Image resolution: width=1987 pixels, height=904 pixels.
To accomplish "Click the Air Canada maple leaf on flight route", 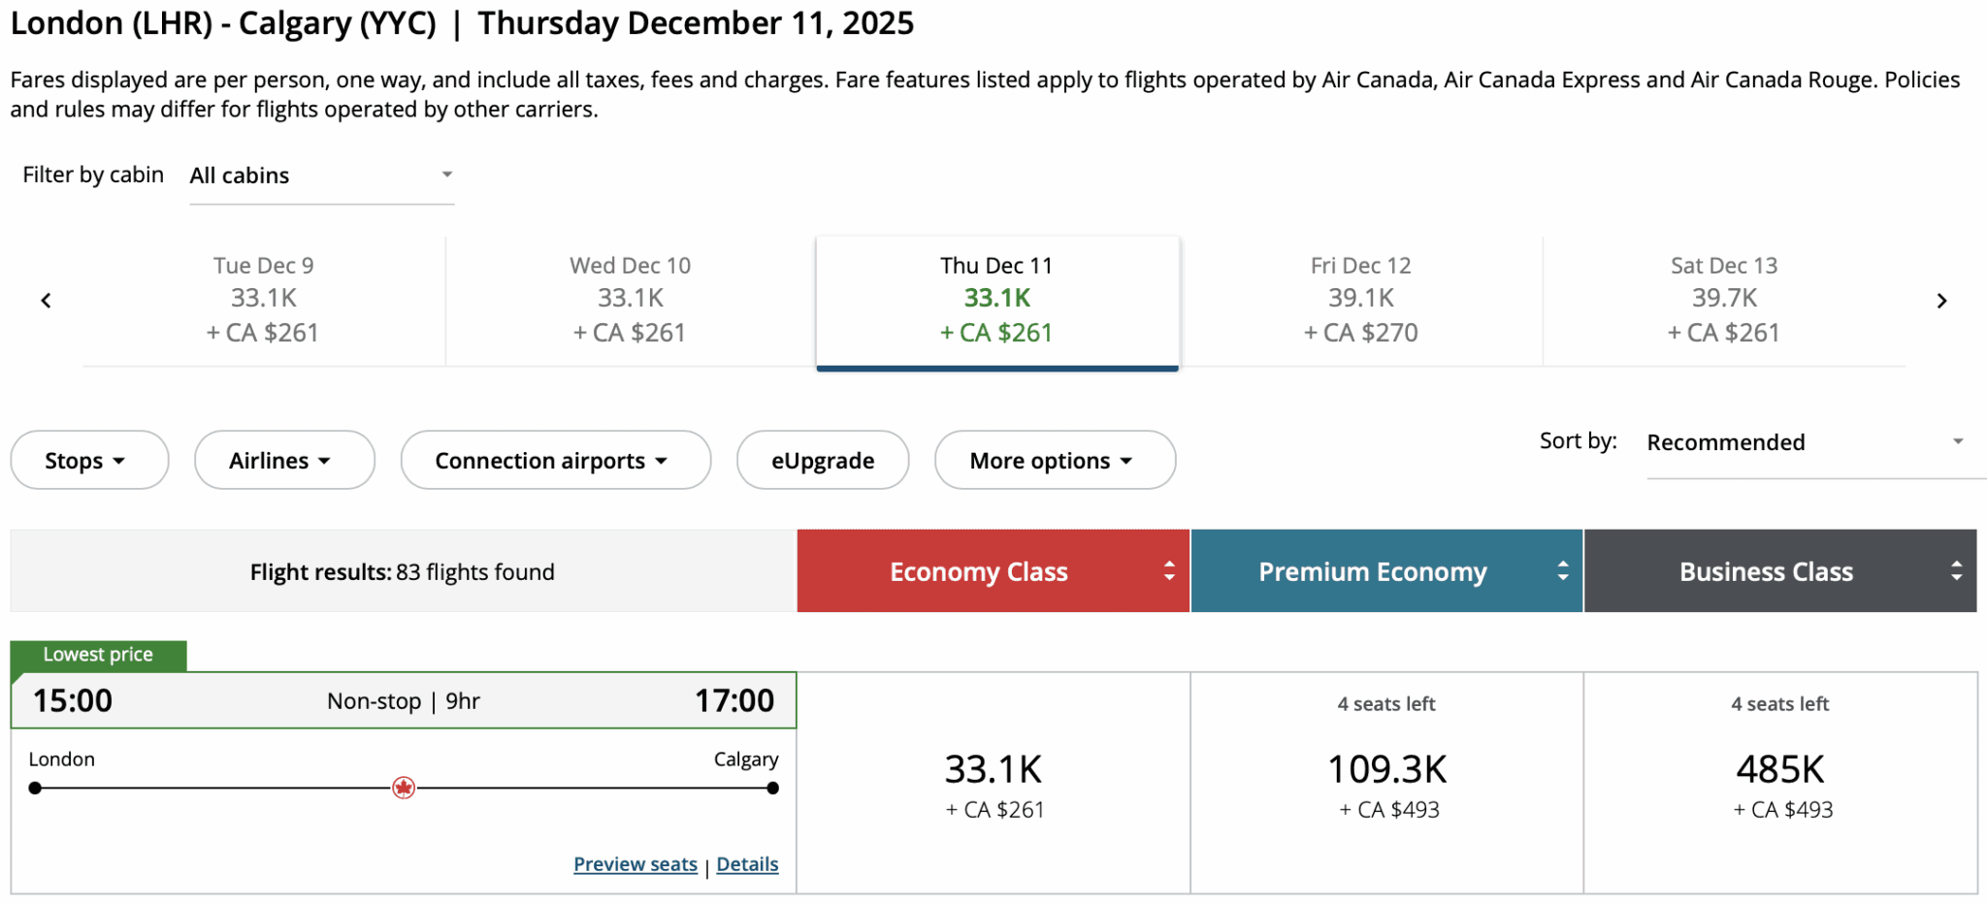I will [x=404, y=788].
